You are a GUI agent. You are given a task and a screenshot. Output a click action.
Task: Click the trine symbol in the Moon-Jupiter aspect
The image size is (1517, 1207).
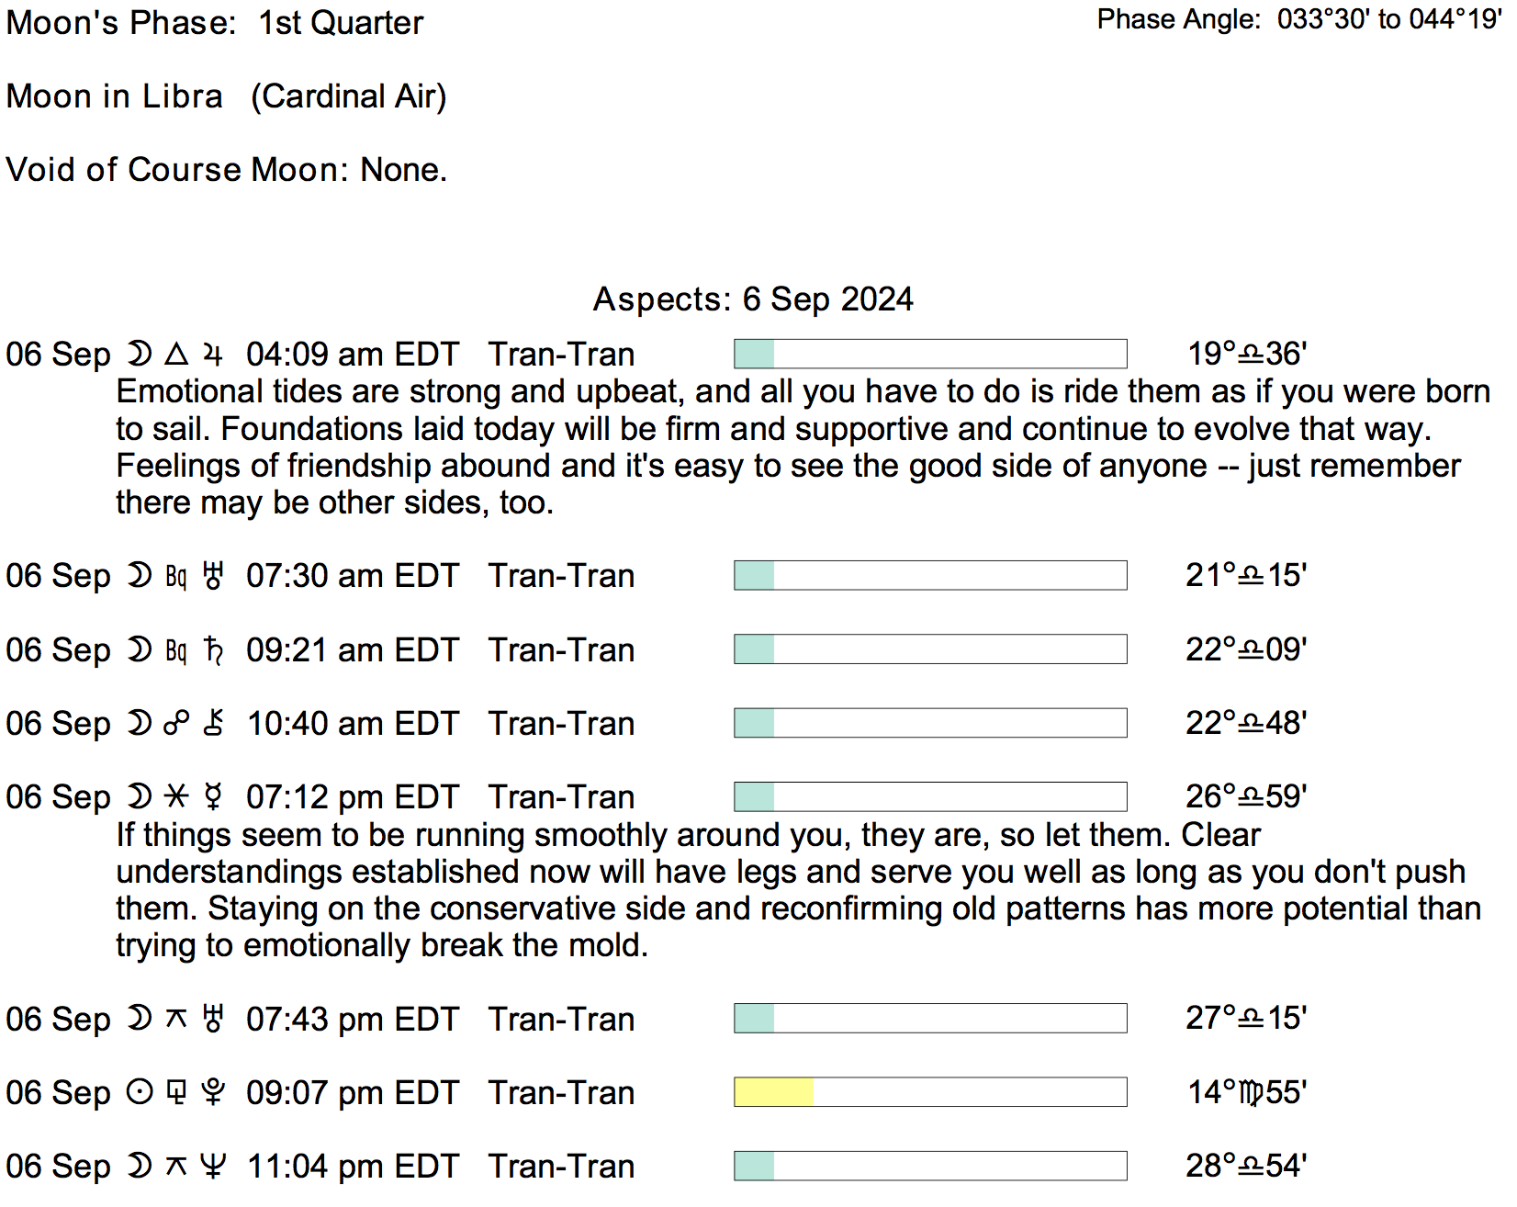pyautogui.click(x=176, y=355)
